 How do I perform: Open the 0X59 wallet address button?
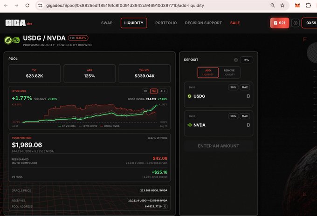coord(310,23)
